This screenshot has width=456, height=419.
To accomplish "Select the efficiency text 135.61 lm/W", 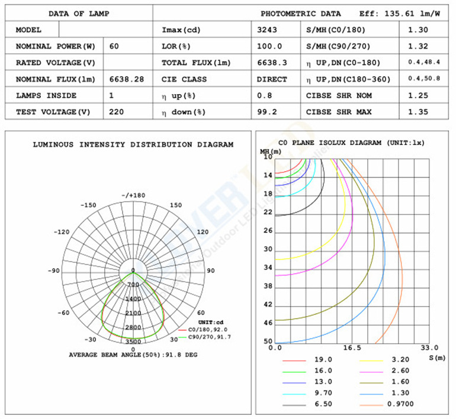I will pyautogui.click(x=412, y=14).
